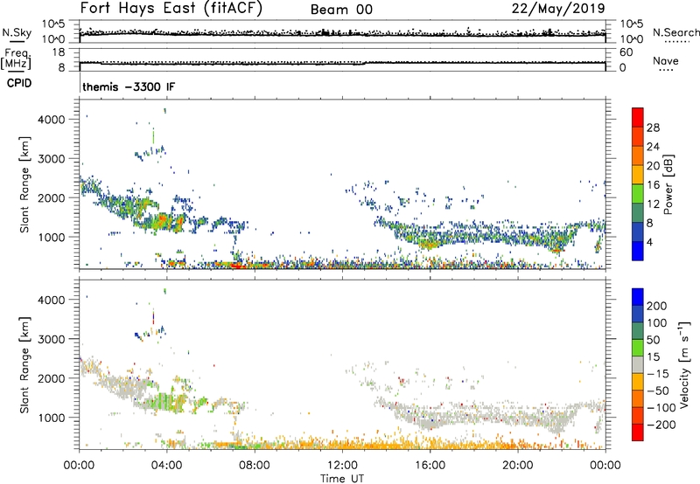Click the '12' tick on Power colorbar

[653, 204]
